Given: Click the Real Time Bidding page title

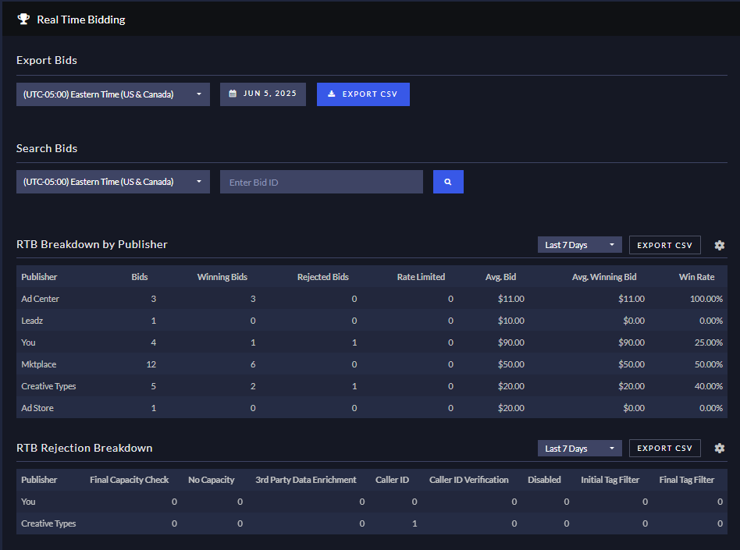Looking at the screenshot, I should click(x=81, y=20).
